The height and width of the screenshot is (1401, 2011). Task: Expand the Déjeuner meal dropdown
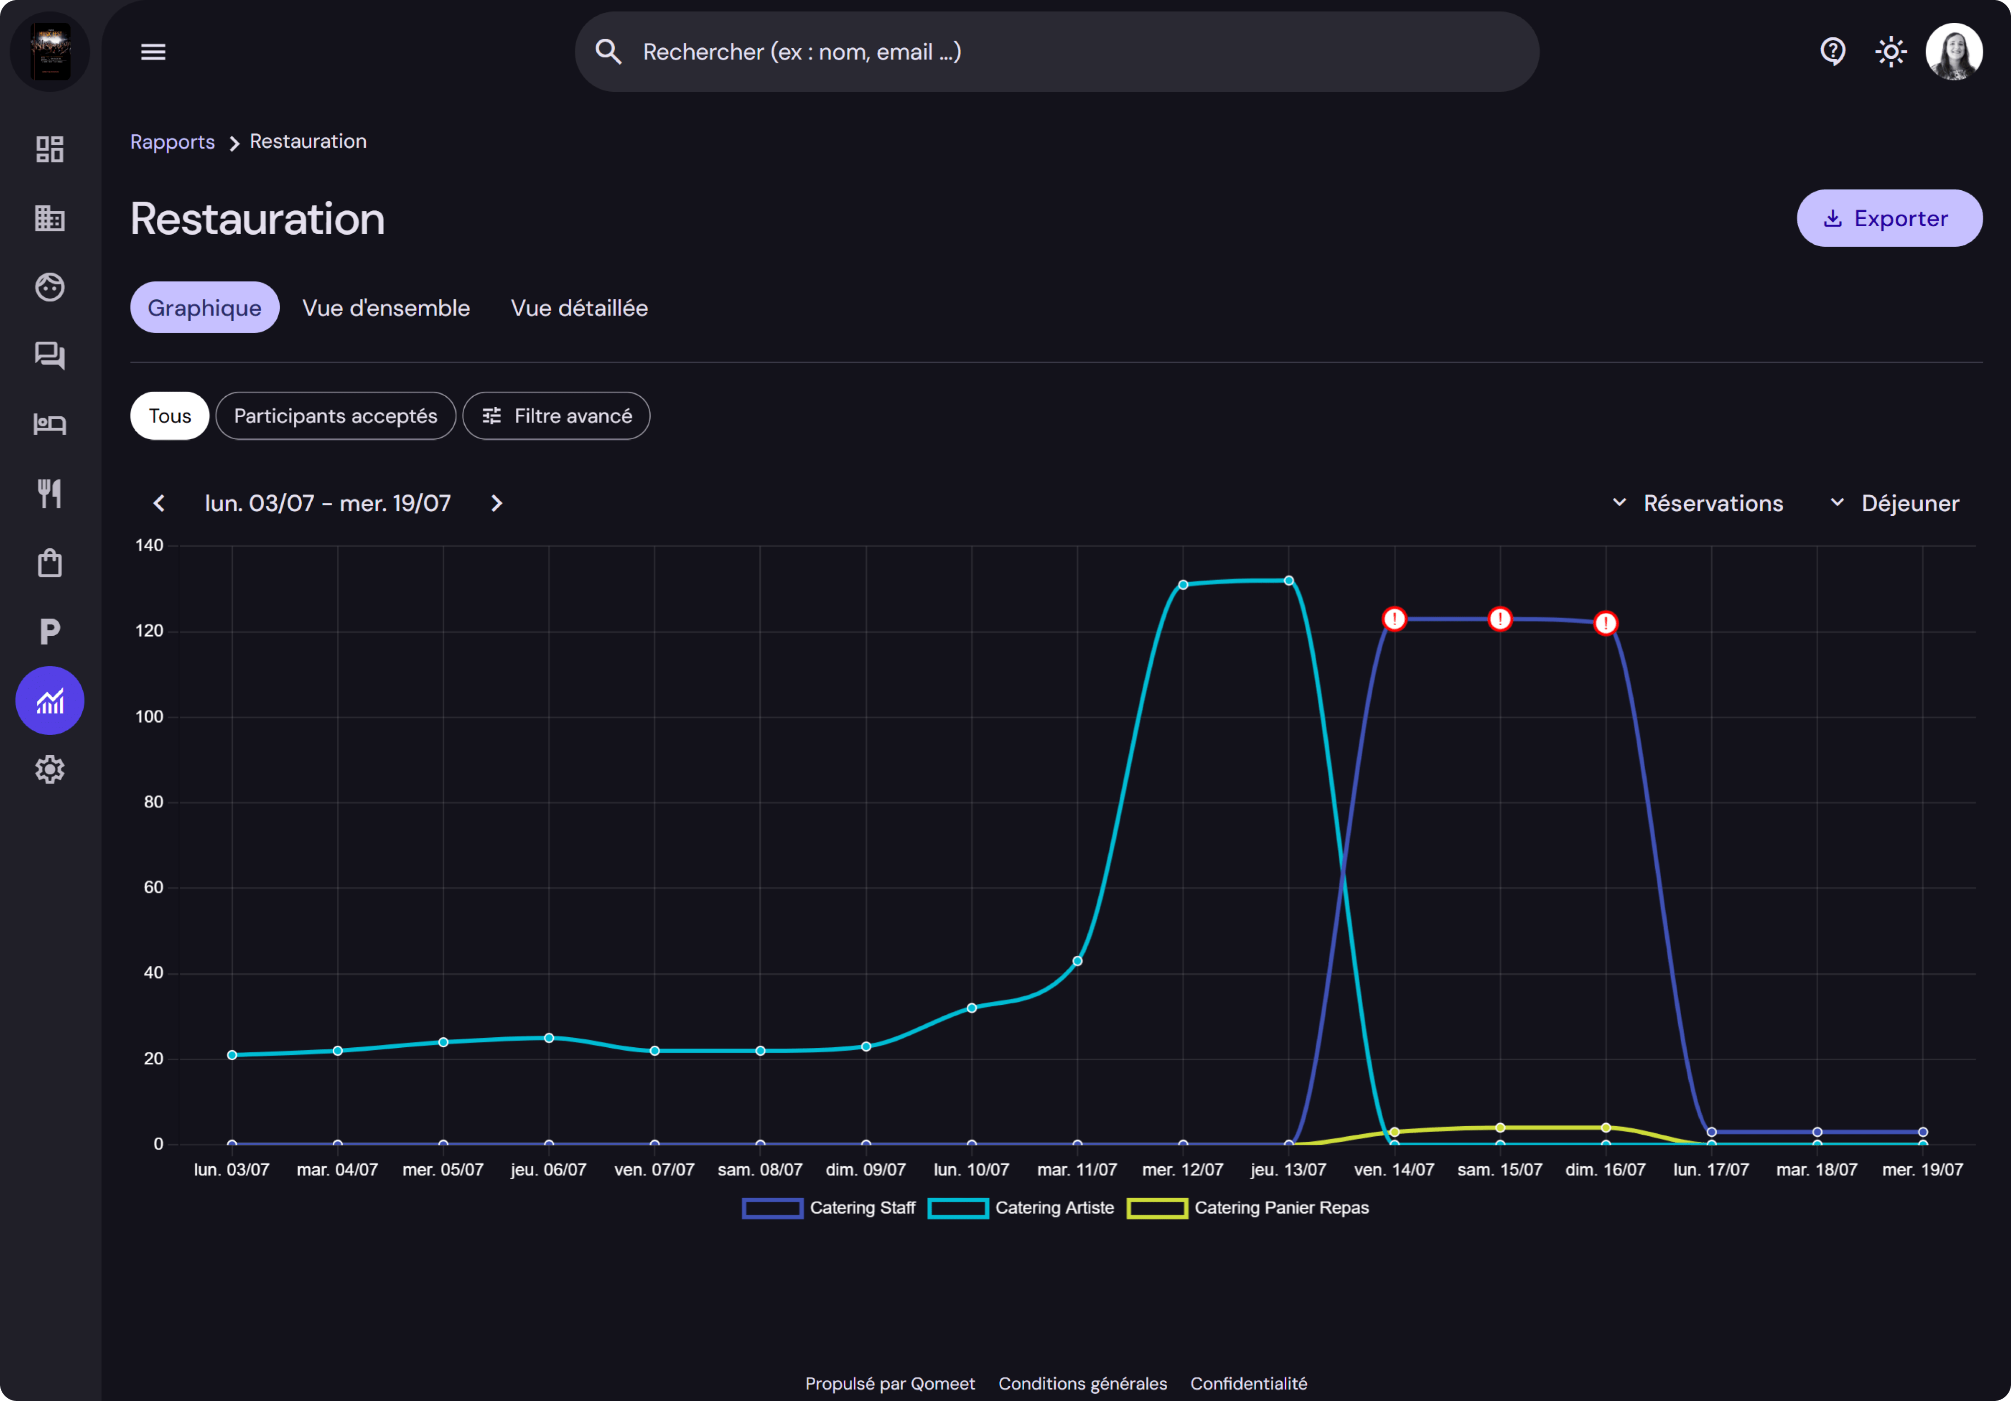point(1894,503)
